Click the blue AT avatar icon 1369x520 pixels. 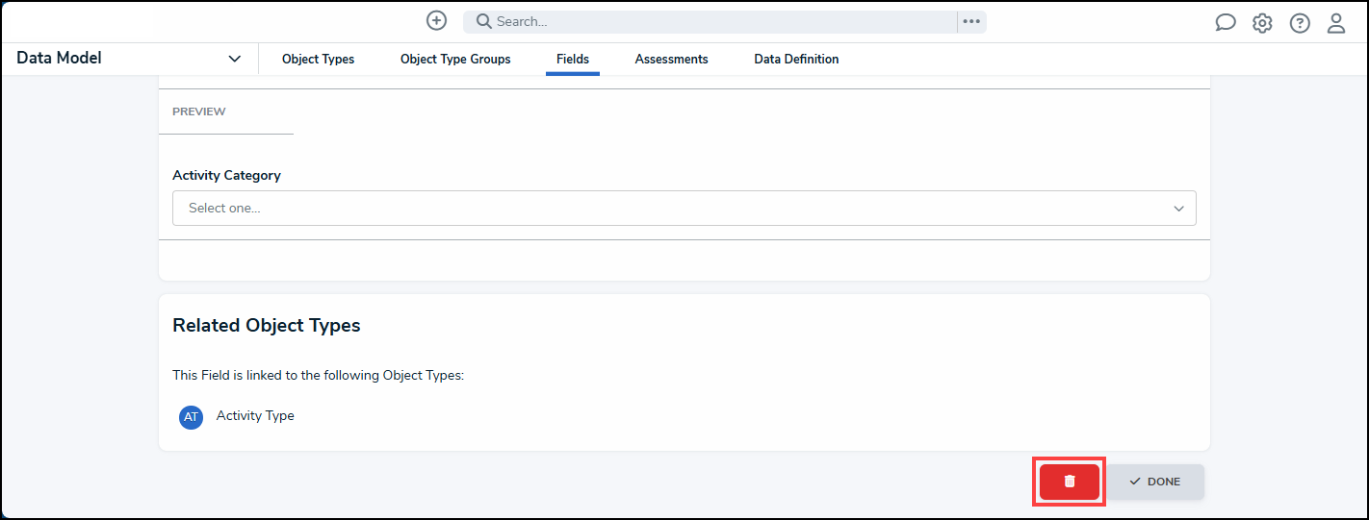click(191, 417)
